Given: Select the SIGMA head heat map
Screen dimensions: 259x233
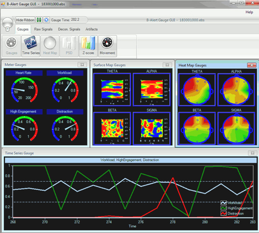Looking at the screenshot, I should coord(236,129).
